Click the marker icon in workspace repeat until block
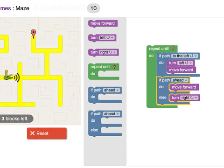The height and width of the screenshot is (168, 224). (173, 49)
